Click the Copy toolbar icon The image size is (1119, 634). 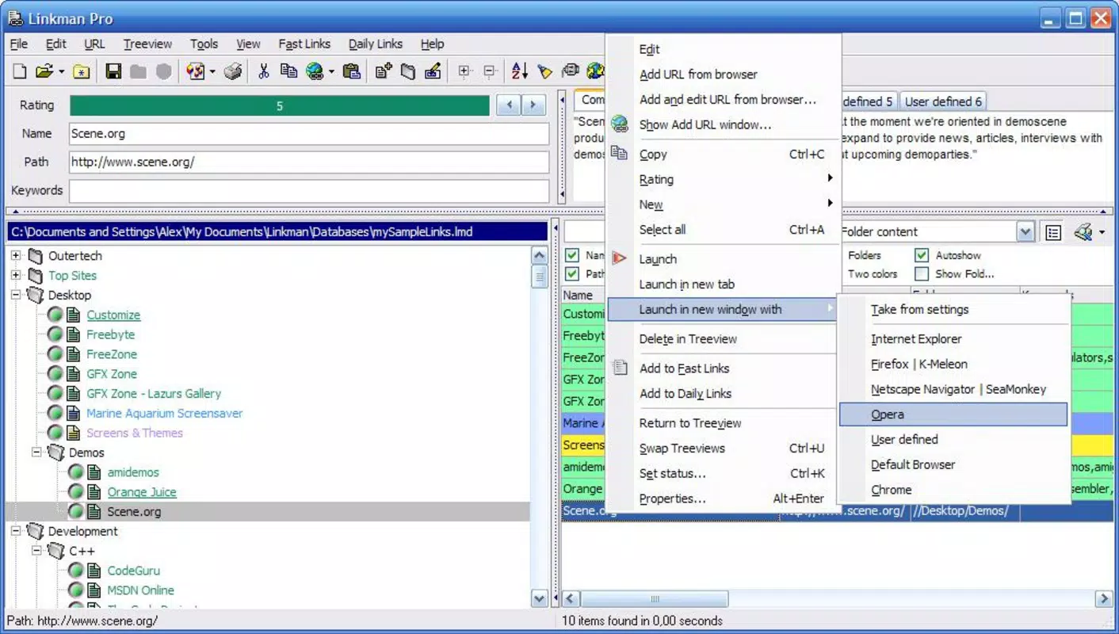(x=288, y=72)
